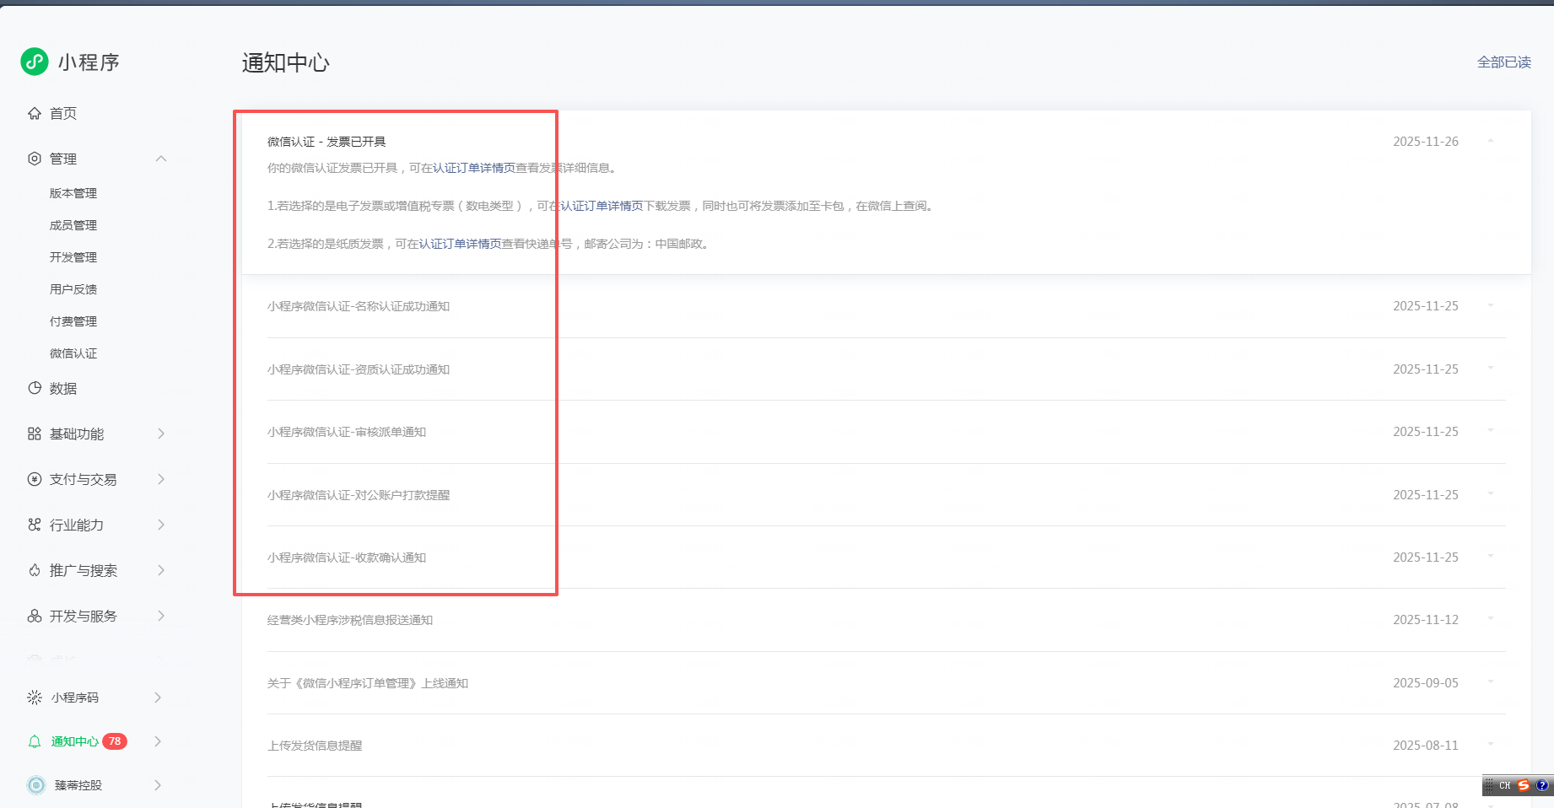
Task: Open 付费管理 in the sidebar
Action: 73,321
